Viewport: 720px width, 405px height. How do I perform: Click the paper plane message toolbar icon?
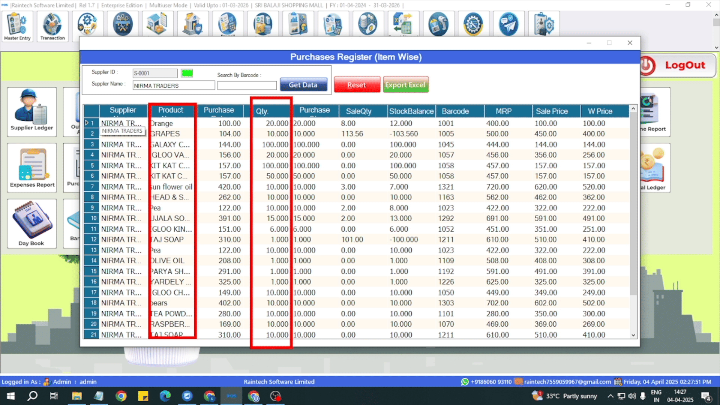click(x=508, y=24)
